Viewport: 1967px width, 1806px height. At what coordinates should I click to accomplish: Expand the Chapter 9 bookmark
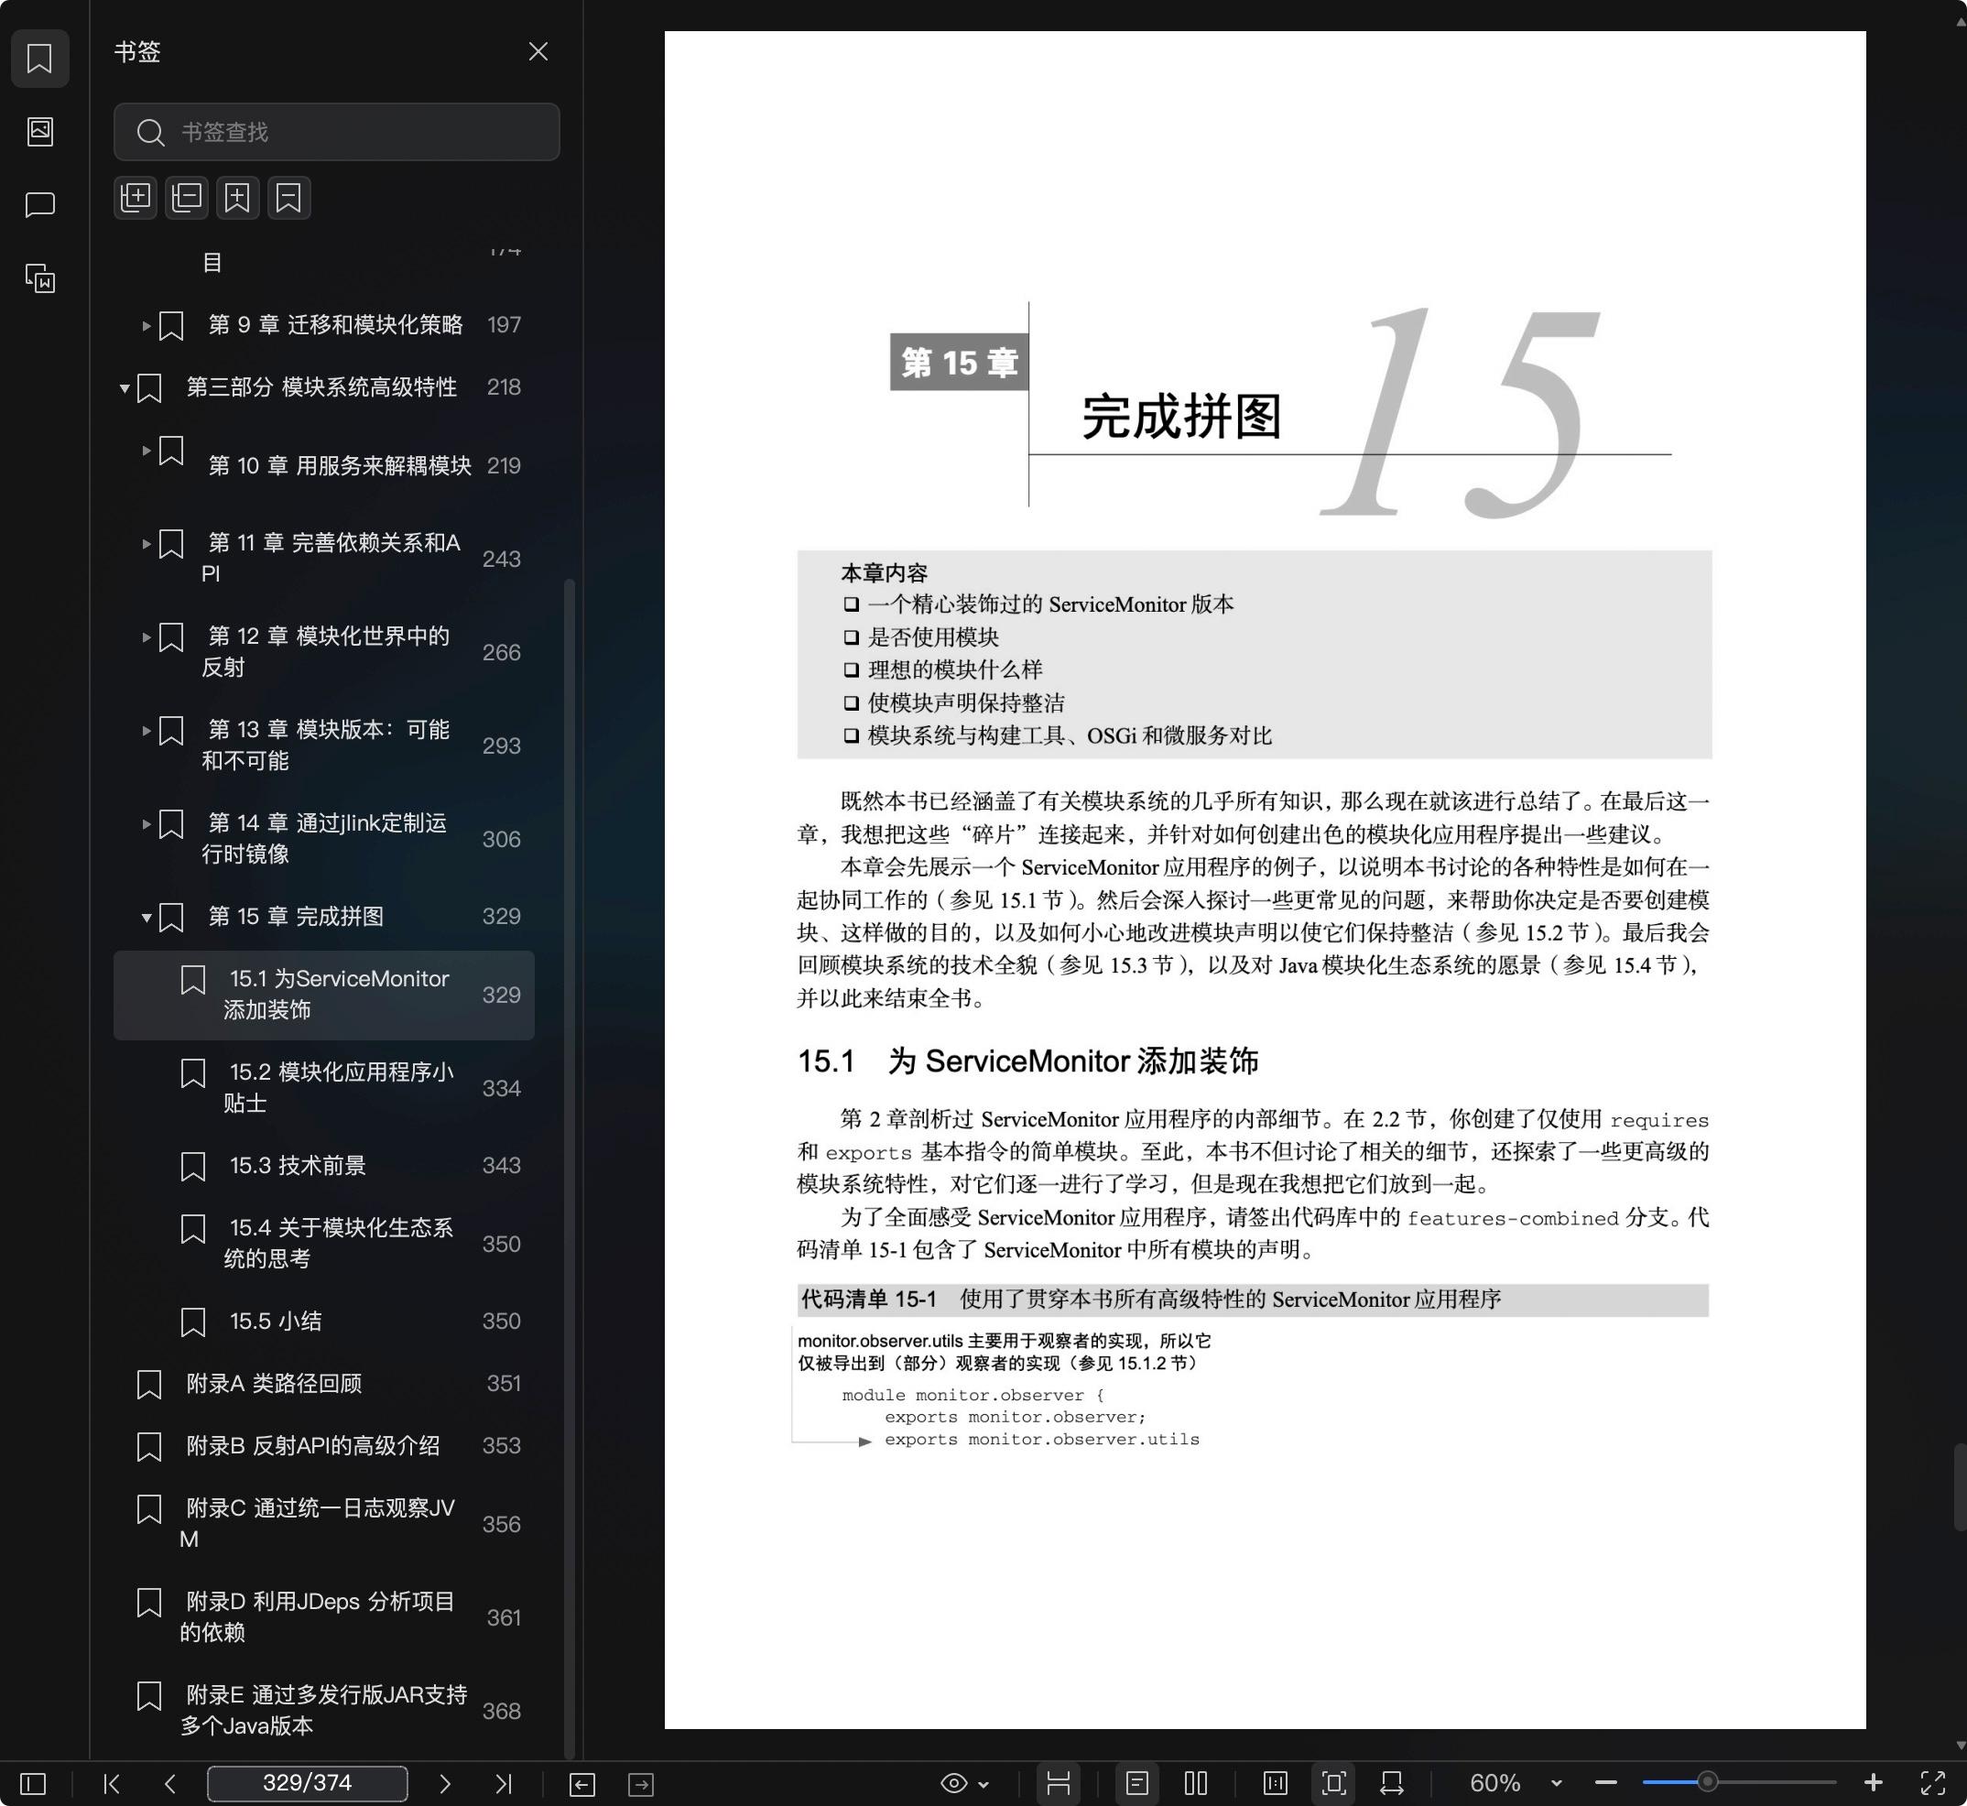pos(146,325)
